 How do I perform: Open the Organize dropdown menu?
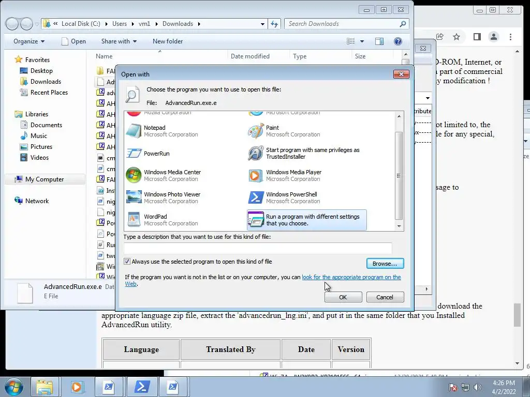29,41
